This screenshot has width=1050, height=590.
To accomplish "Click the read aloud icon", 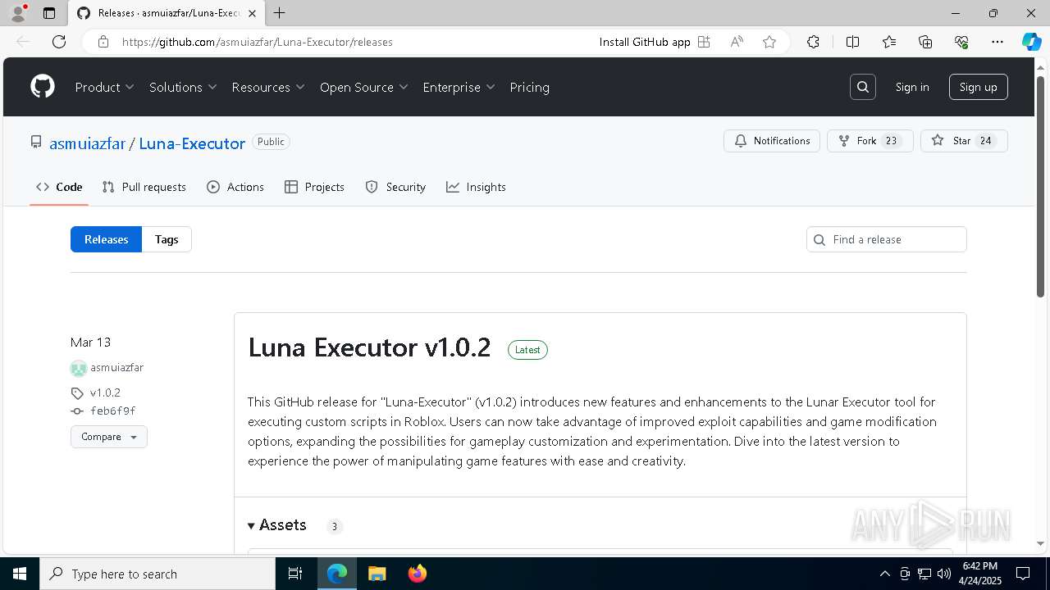I will (x=737, y=42).
